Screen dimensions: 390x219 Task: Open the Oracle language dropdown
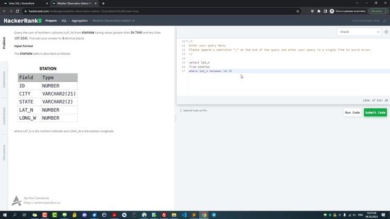pyautogui.click(x=359, y=32)
